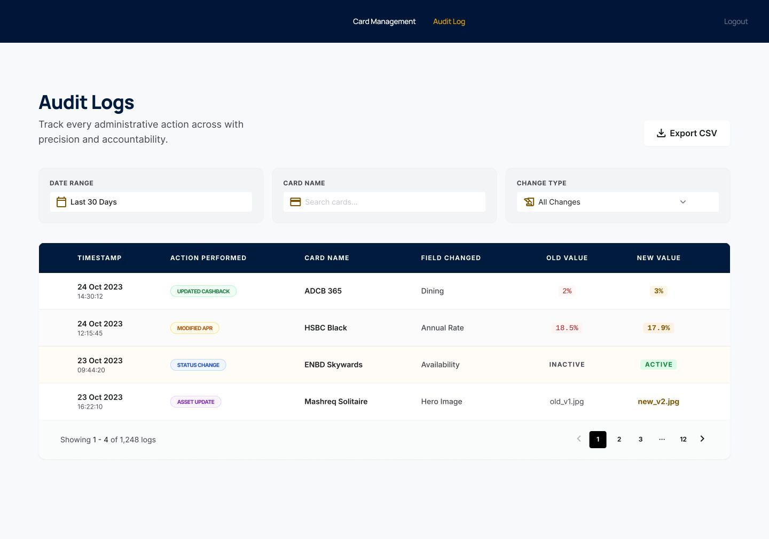Click the old_v1.jpg old value
The width and height of the screenshot is (769, 539).
coord(567,402)
